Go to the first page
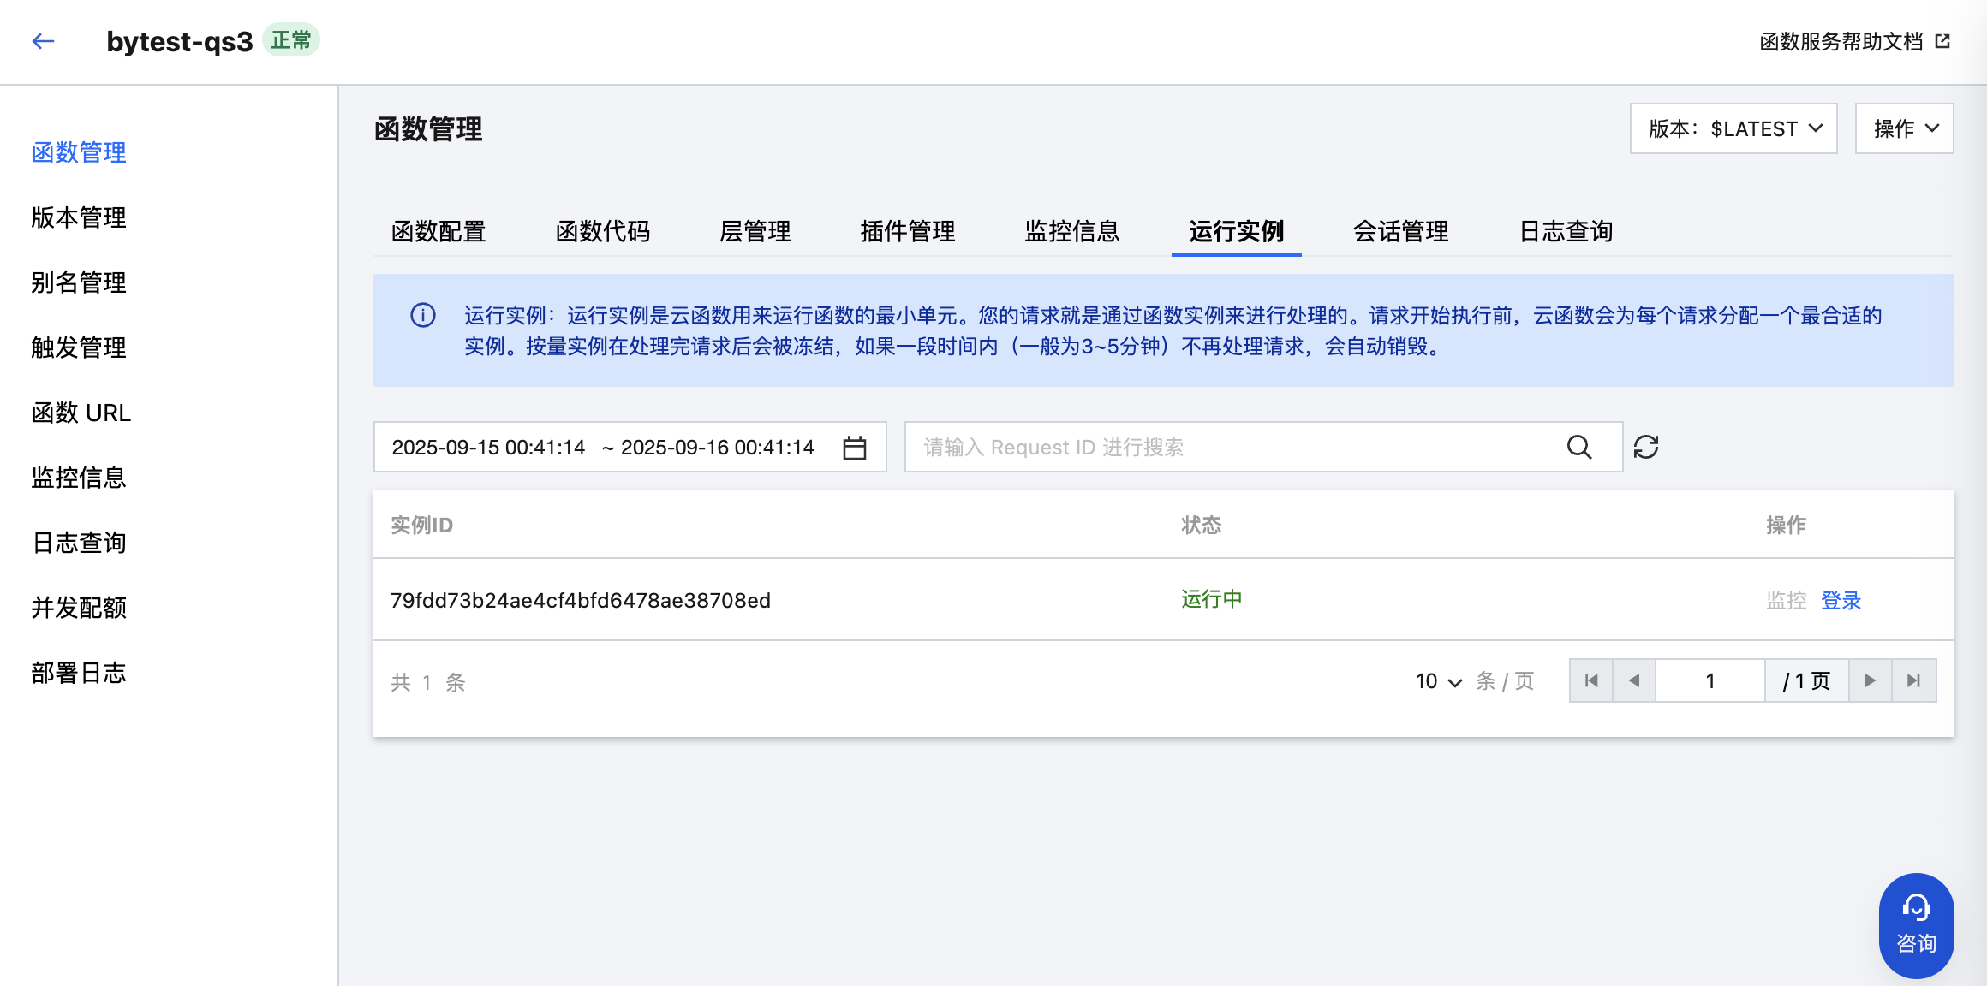The height and width of the screenshot is (986, 1987). point(1591,681)
